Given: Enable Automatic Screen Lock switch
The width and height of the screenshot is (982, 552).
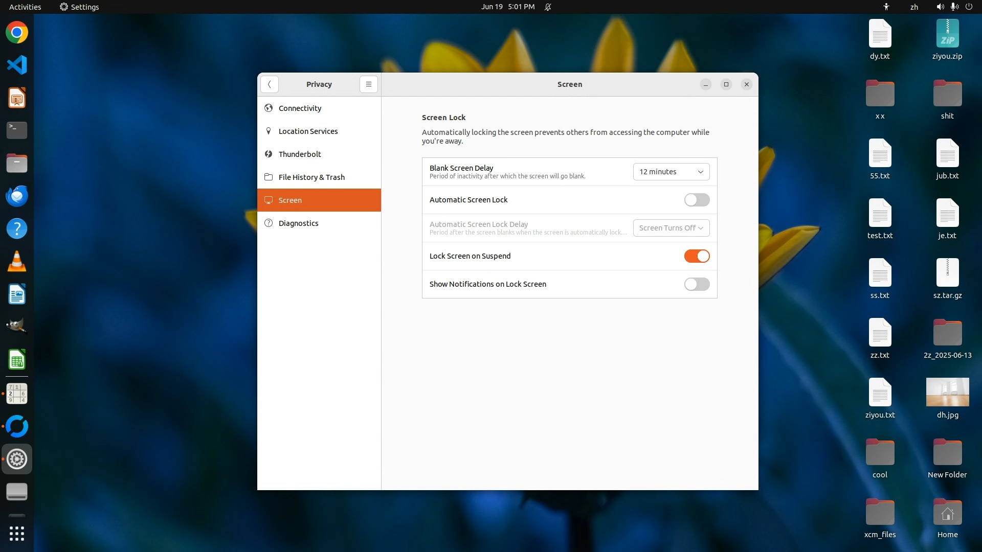Looking at the screenshot, I should coord(697,200).
